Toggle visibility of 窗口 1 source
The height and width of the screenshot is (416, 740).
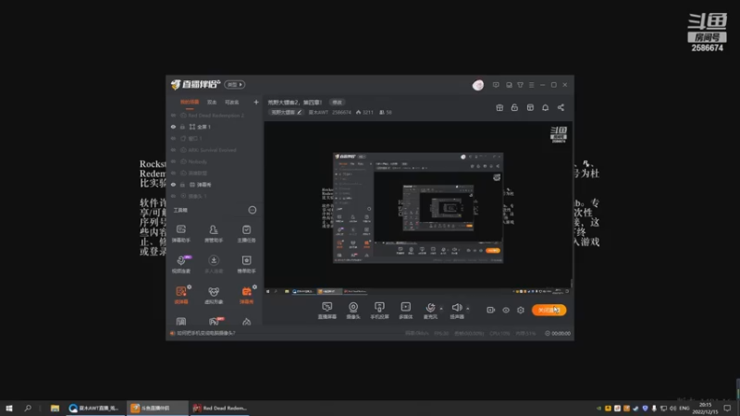173,138
